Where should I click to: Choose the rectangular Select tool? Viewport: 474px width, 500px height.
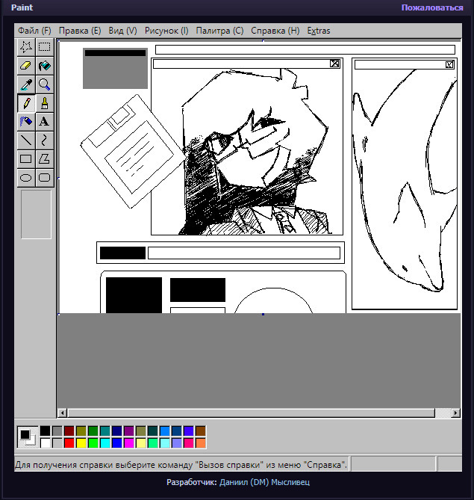44,47
